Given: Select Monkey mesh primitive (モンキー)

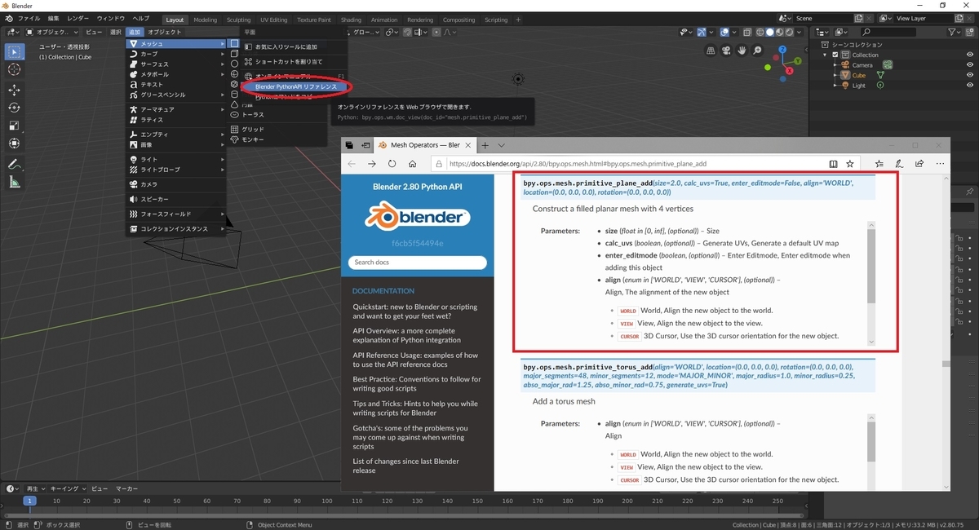Looking at the screenshot, I should pyautogui.click(x=253, y=139).
